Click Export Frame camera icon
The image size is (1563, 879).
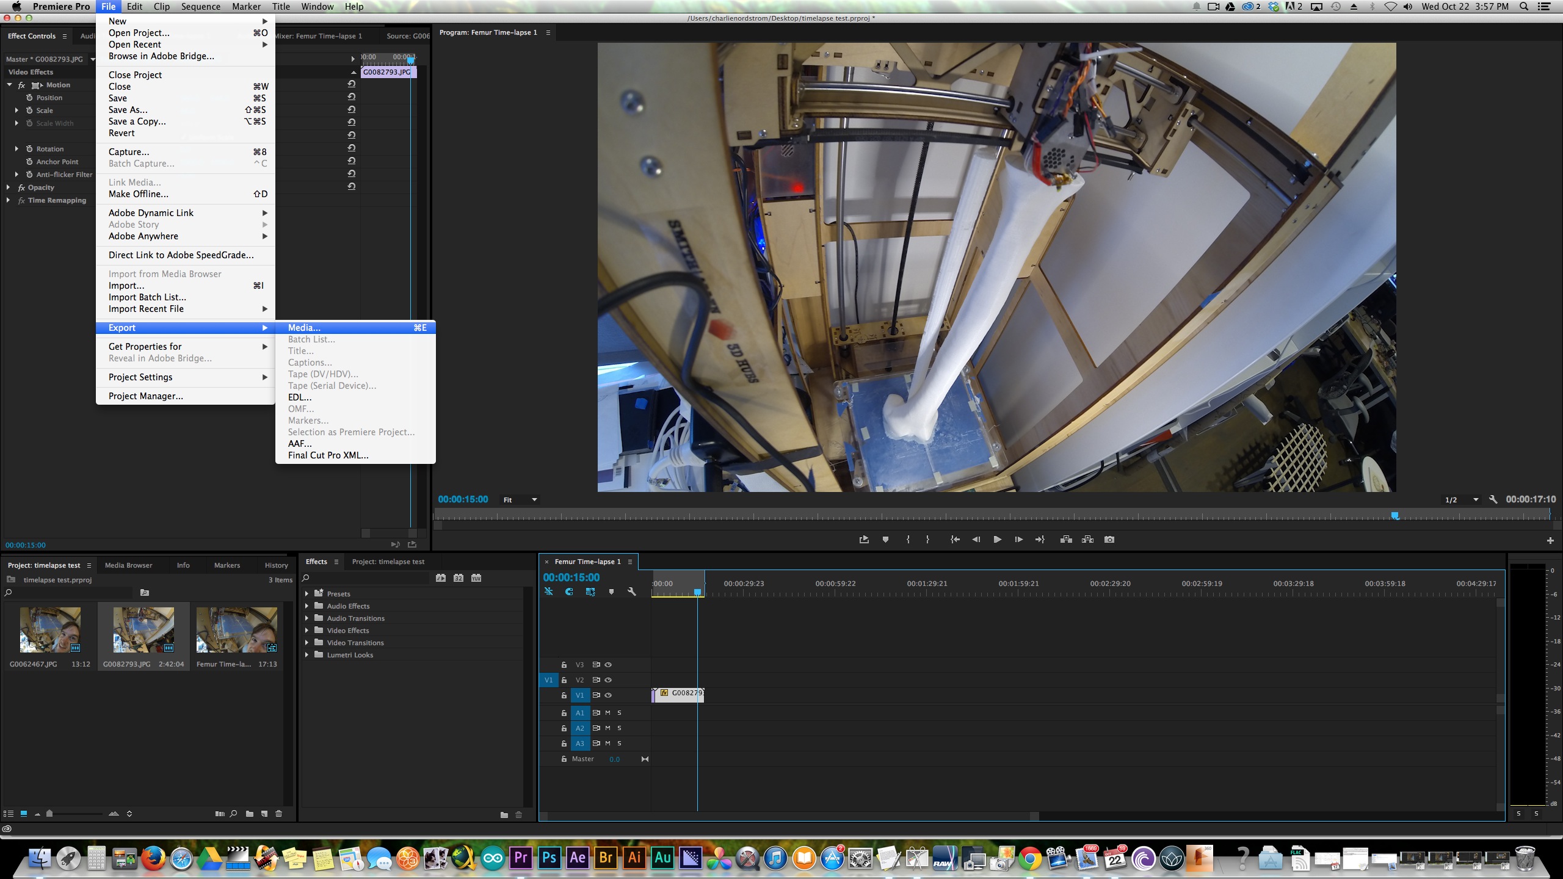point(1109,540)
